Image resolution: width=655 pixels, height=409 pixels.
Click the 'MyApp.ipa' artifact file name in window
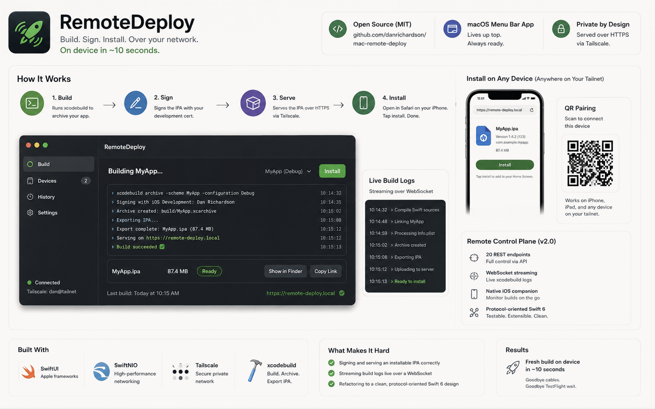point(126,271)
